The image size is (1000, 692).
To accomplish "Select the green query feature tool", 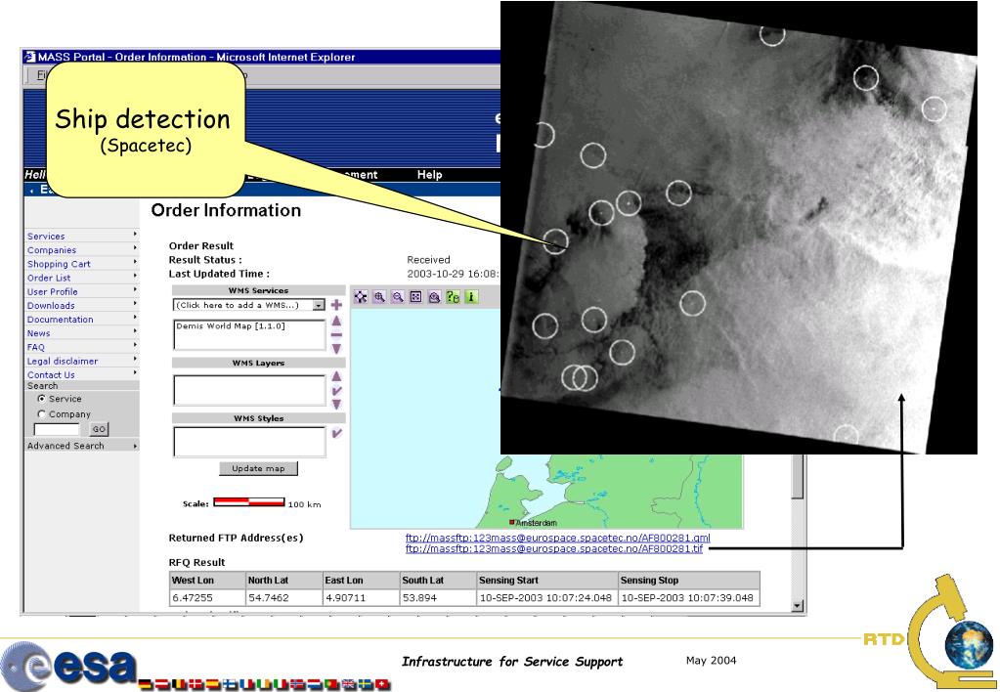I will point(453,296).
